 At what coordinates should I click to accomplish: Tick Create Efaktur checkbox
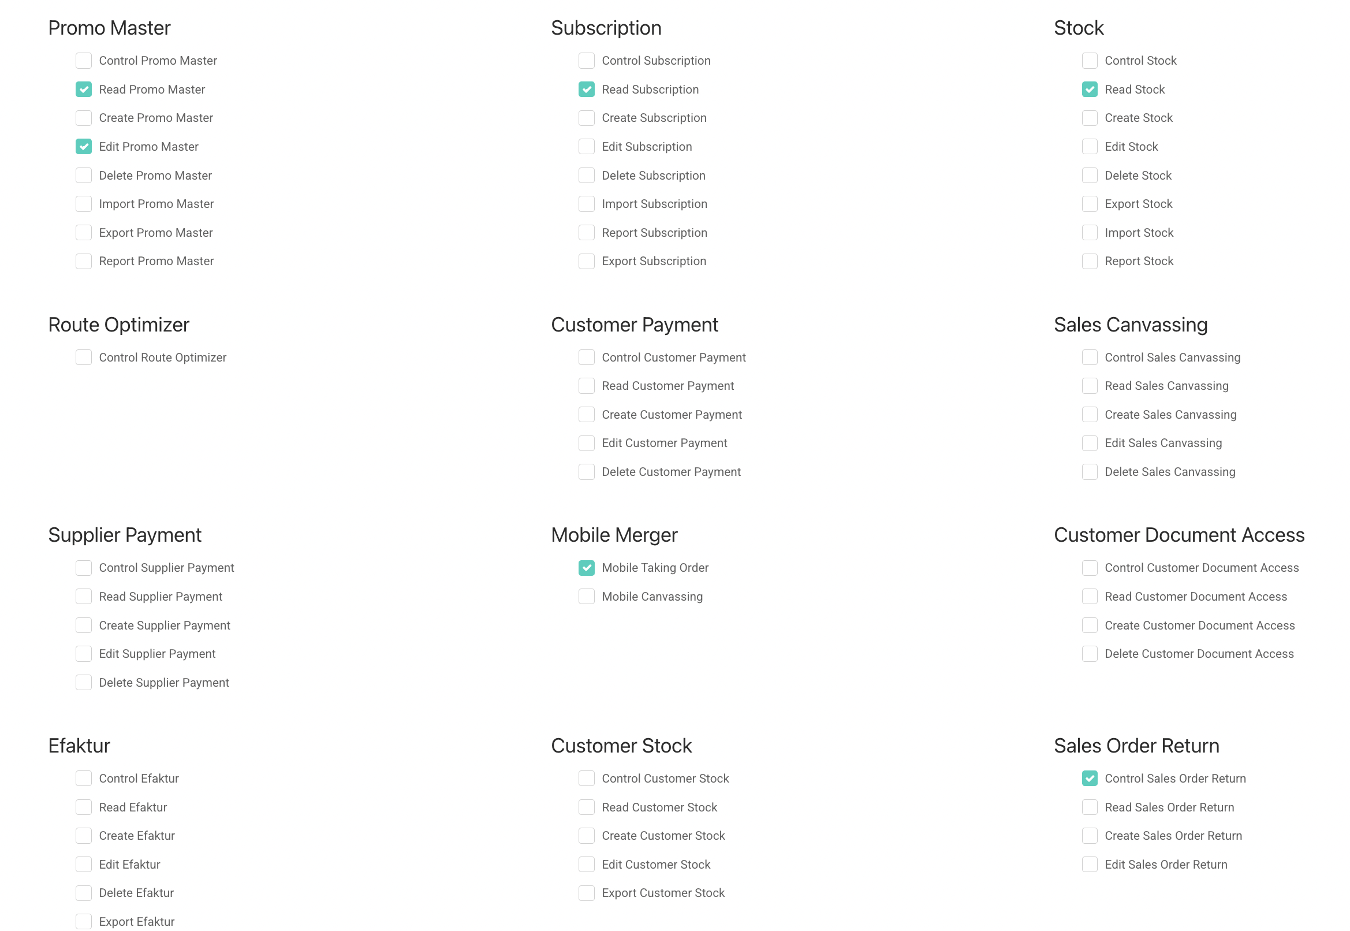point(83,835)
